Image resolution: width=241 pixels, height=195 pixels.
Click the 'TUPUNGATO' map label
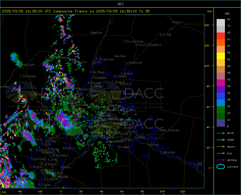[48, 153]
